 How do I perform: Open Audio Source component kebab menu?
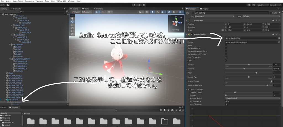279,35
